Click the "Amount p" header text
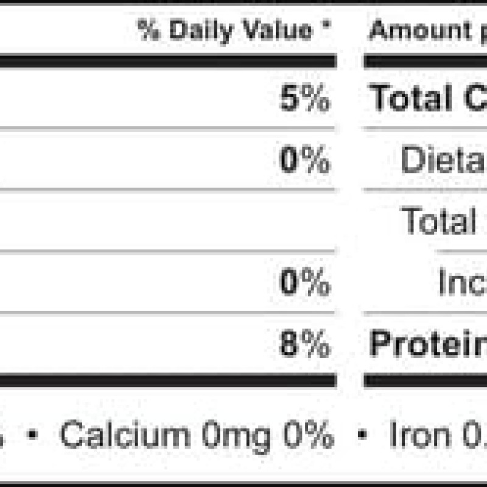 coord(427,30)
